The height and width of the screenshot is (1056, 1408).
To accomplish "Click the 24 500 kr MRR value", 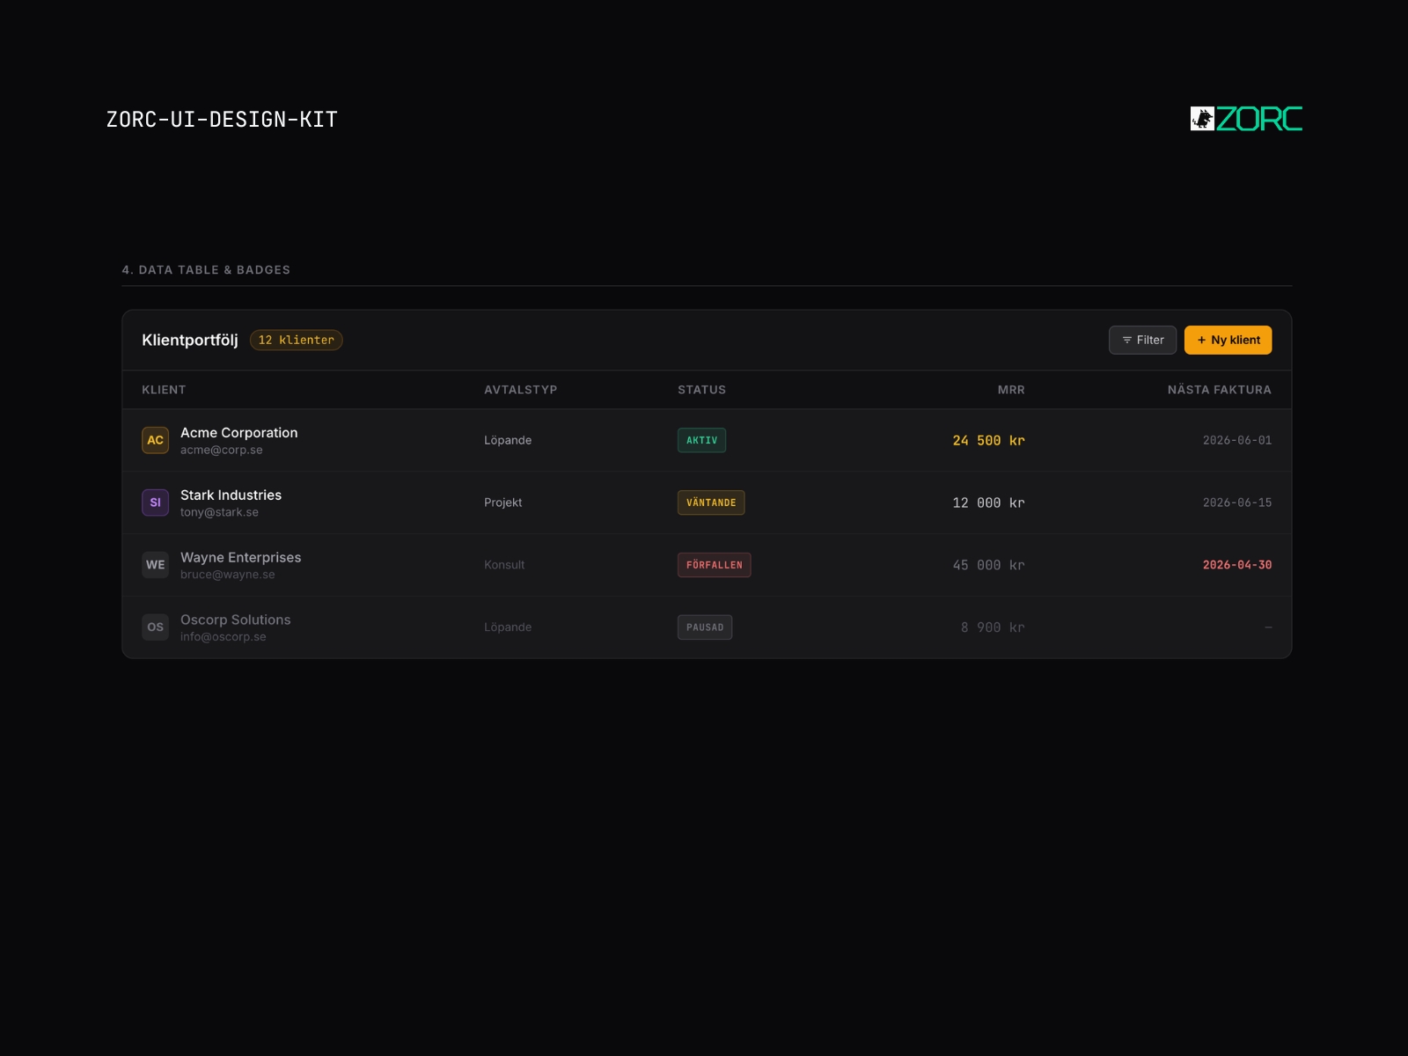I will tap(988, 441).
